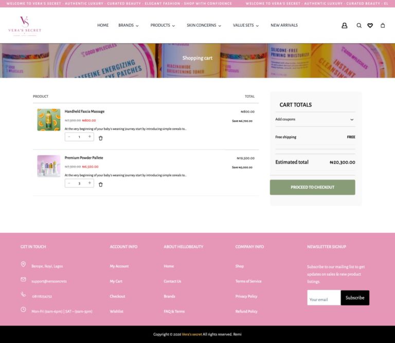Open the wishlist heart icon
Screen dimensions: 395x343
[x=370, y=25]
